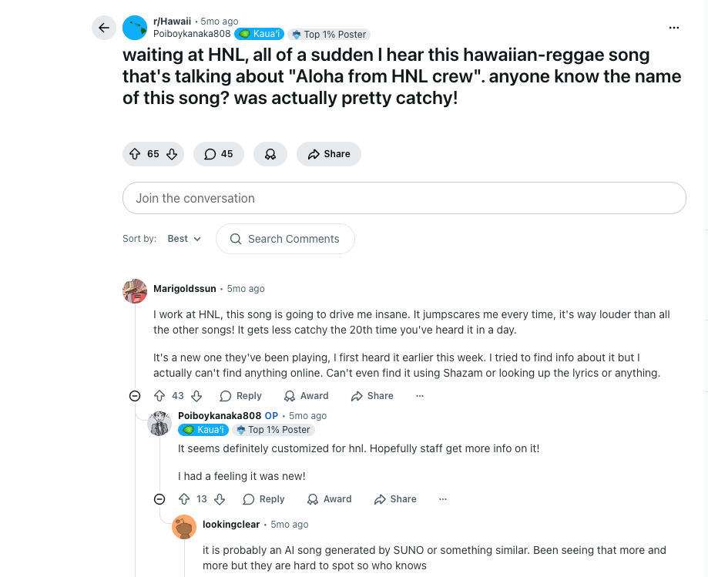Upvote Marigoldssun's comment
708x577 pixels.
click(x=159, y=395)
